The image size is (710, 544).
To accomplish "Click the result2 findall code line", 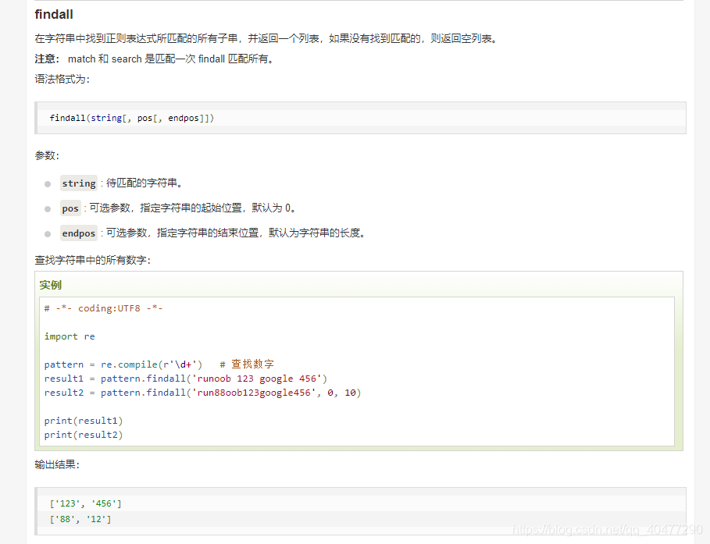I will click(202, 393).
